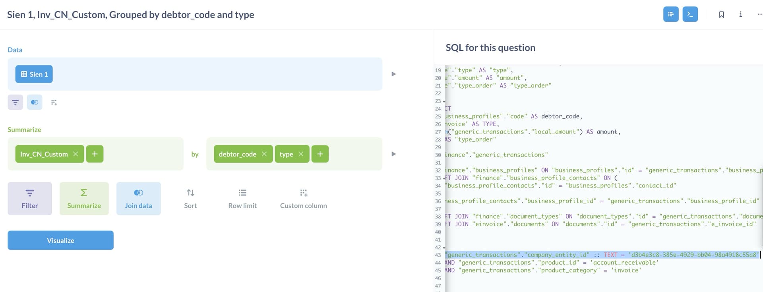763x292 pixels.
Task: Preview results of the Summarize step
Action: pyautogui.click(x=393, y=154)
